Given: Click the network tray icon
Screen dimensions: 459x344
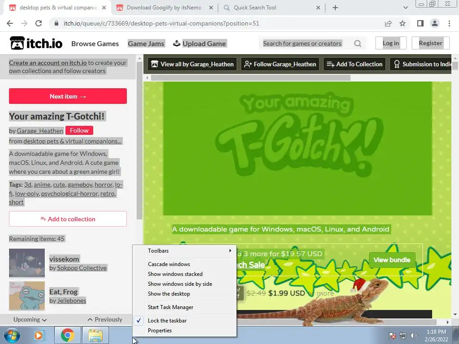Looking at the screenshot, I should coord(403,335).
